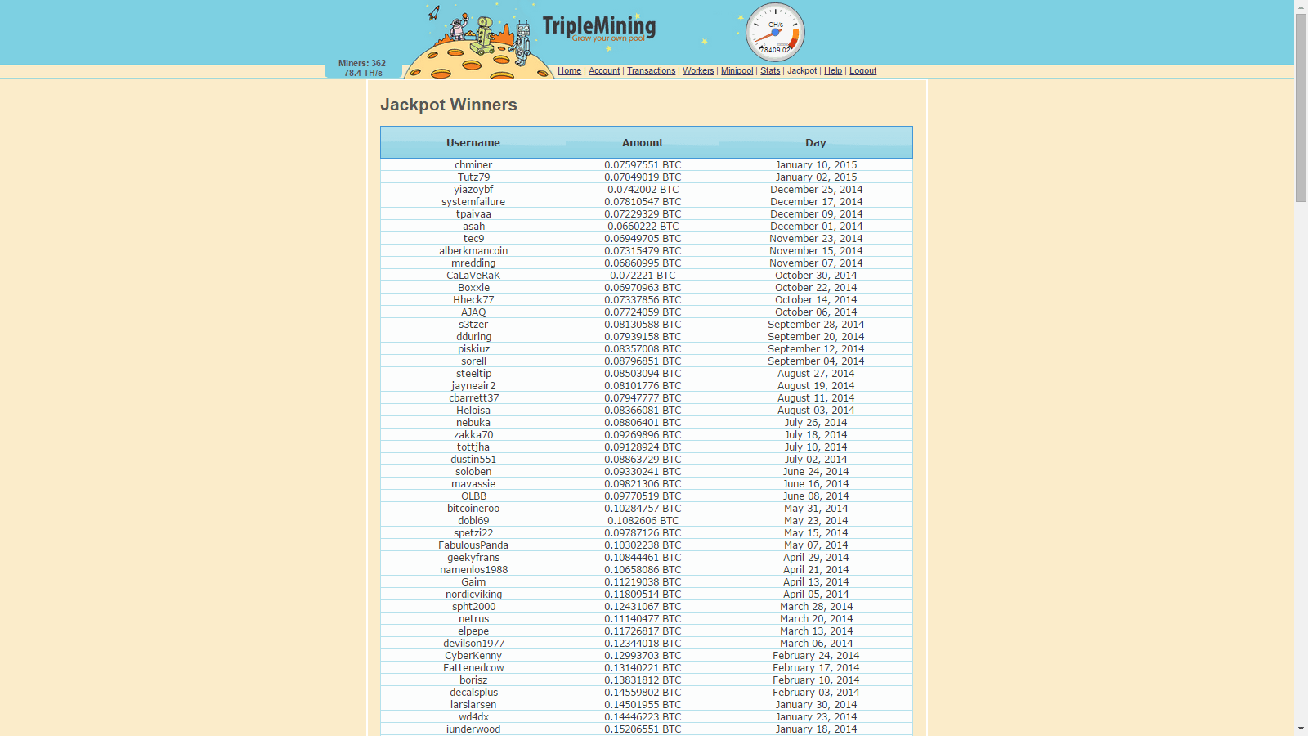Select username namenlos1988

[473, 570]
